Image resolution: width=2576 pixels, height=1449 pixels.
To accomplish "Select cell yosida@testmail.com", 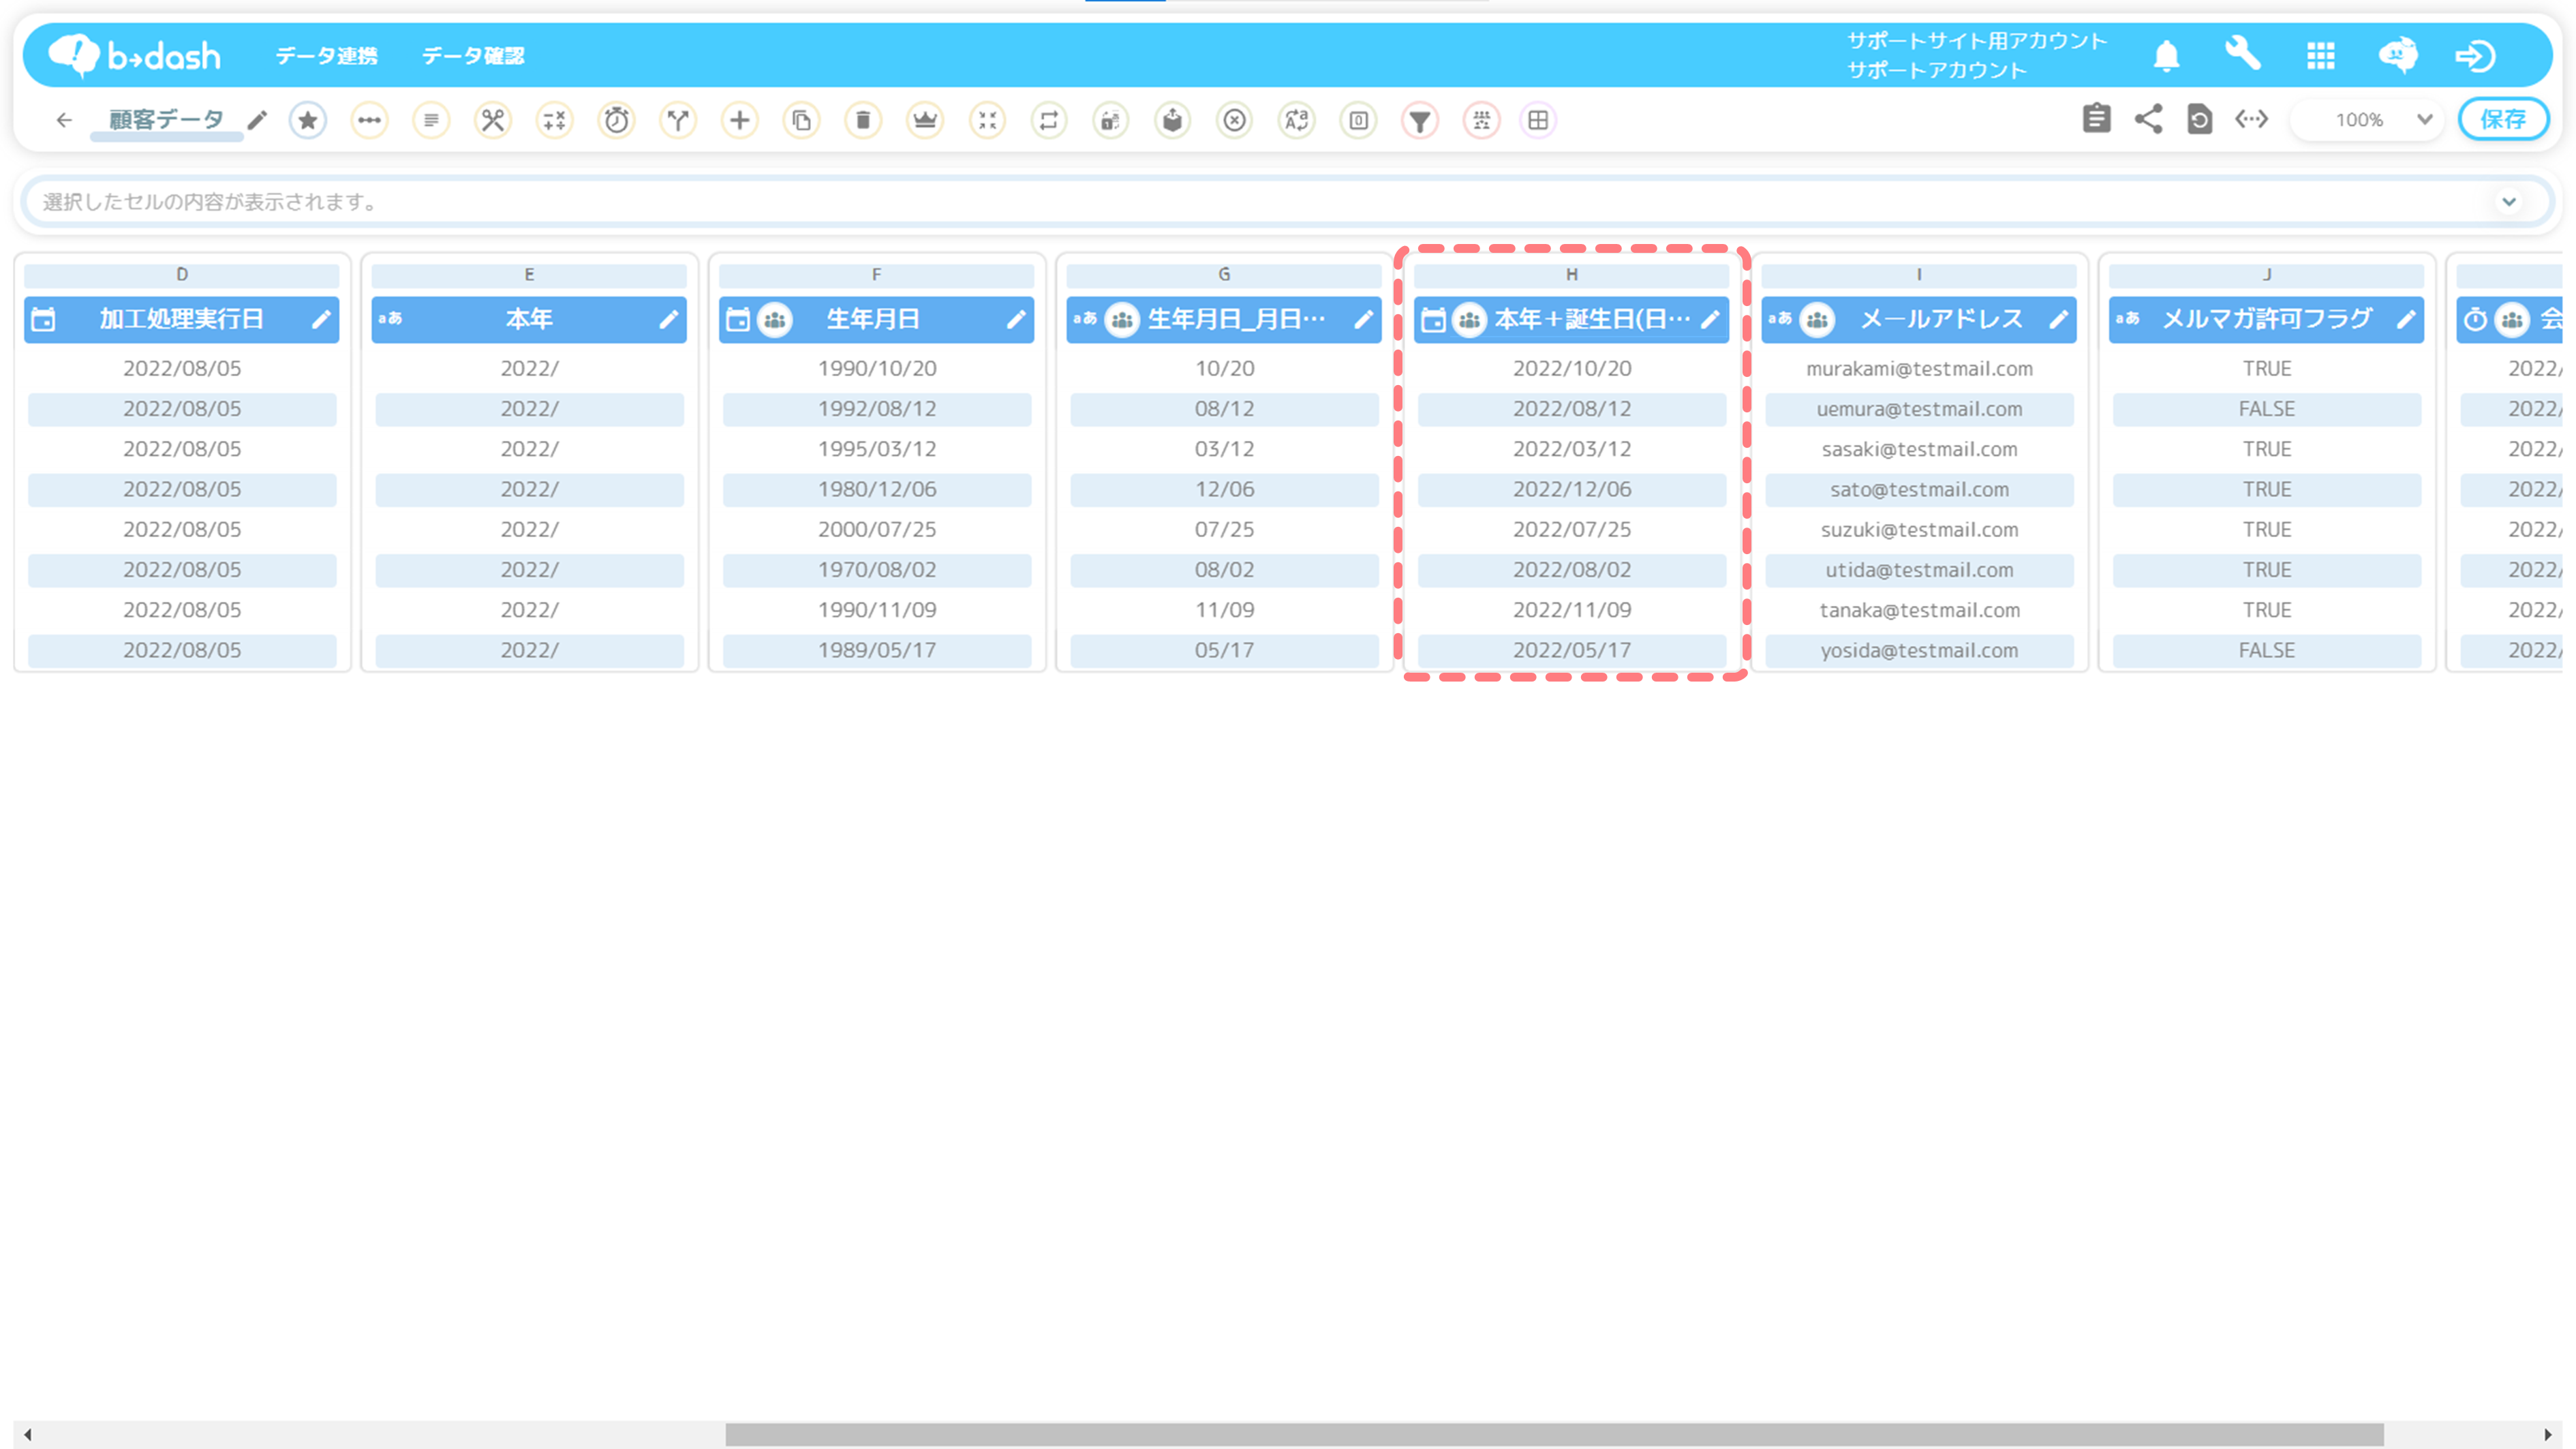I will 1919,650.
